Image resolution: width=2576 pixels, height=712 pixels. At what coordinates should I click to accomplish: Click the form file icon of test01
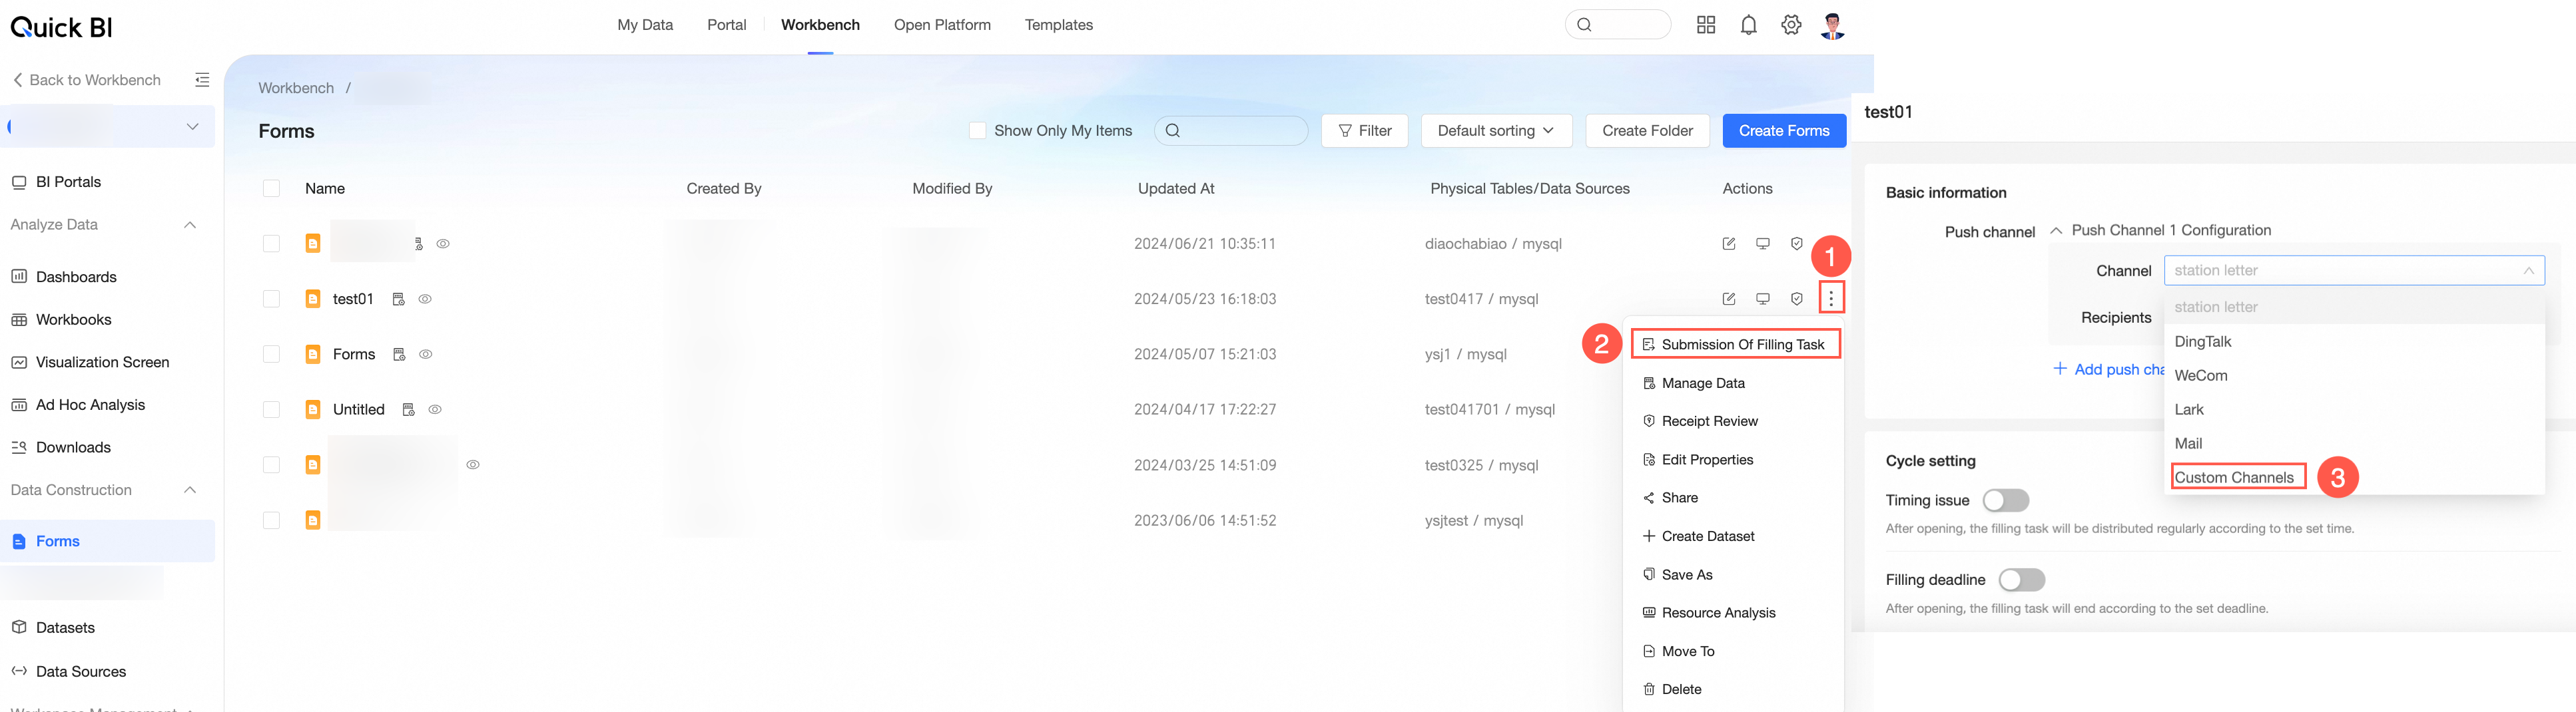pyautogui.click(x=313, y=299)
